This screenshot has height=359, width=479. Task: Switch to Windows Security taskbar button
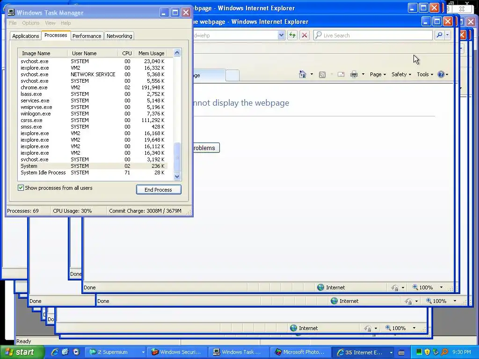tap(177, 352)
